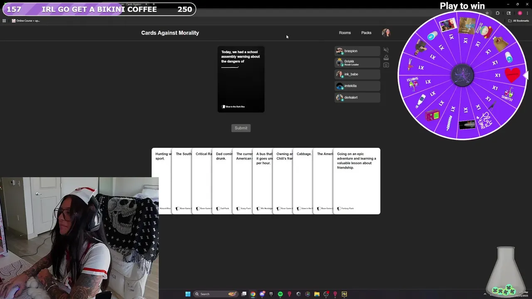Select the 'Going on an epic adventure' card
This screenshot has width=532, height=299.
coord(357,181)
